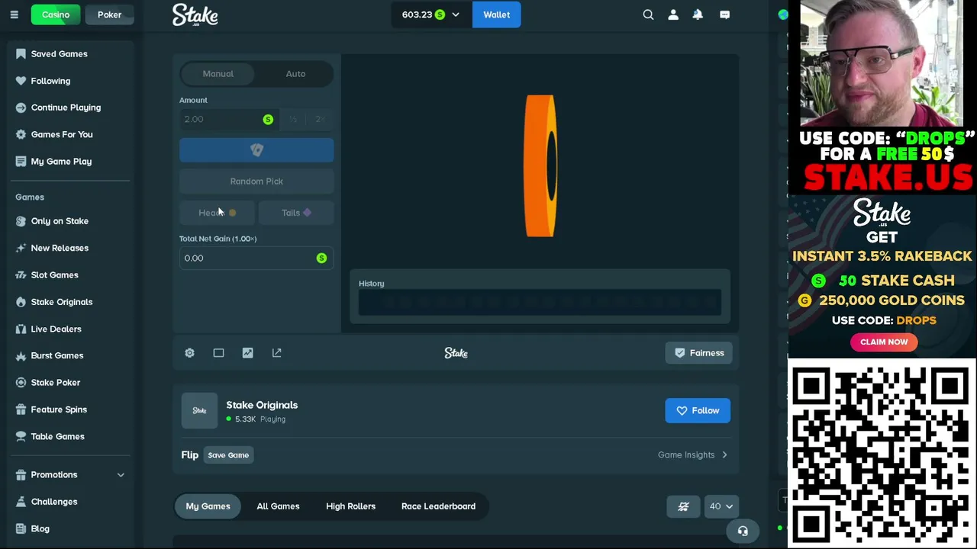The height and width of the screenshot is (549, 977).
Task: Open the user profile icon
Action: coord(673,14)
